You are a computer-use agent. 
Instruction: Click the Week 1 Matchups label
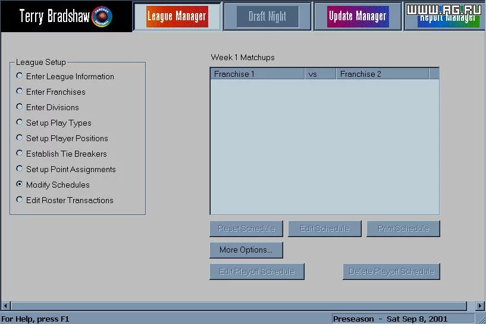coord(243,57)
